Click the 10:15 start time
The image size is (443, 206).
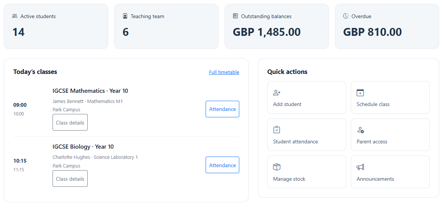[20, 161]
